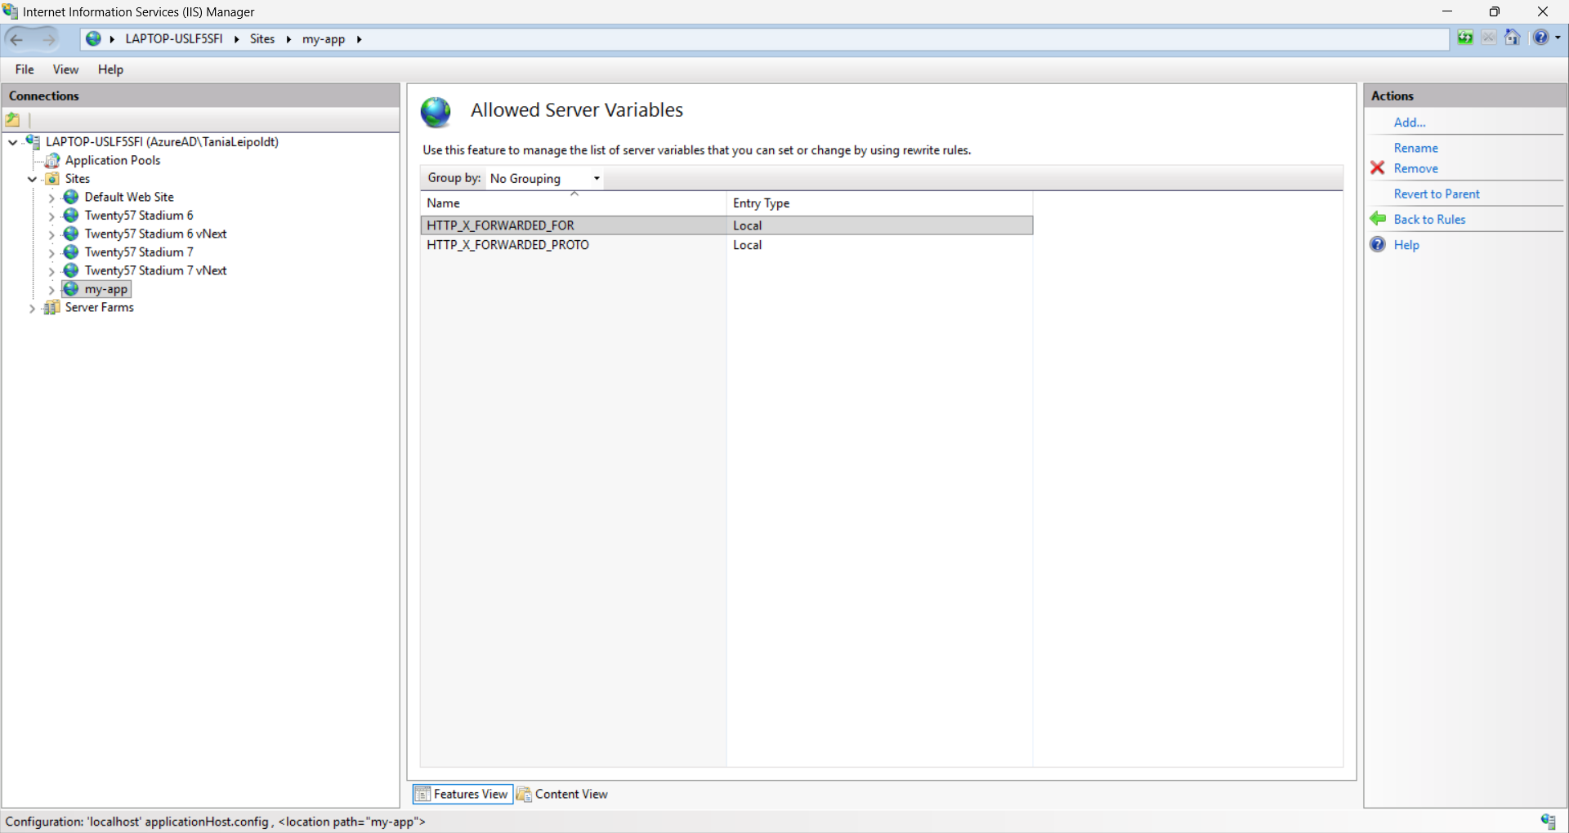Sort by the Name column header
The height and width of the screenshot is (833, 1569).
[573, 203]
